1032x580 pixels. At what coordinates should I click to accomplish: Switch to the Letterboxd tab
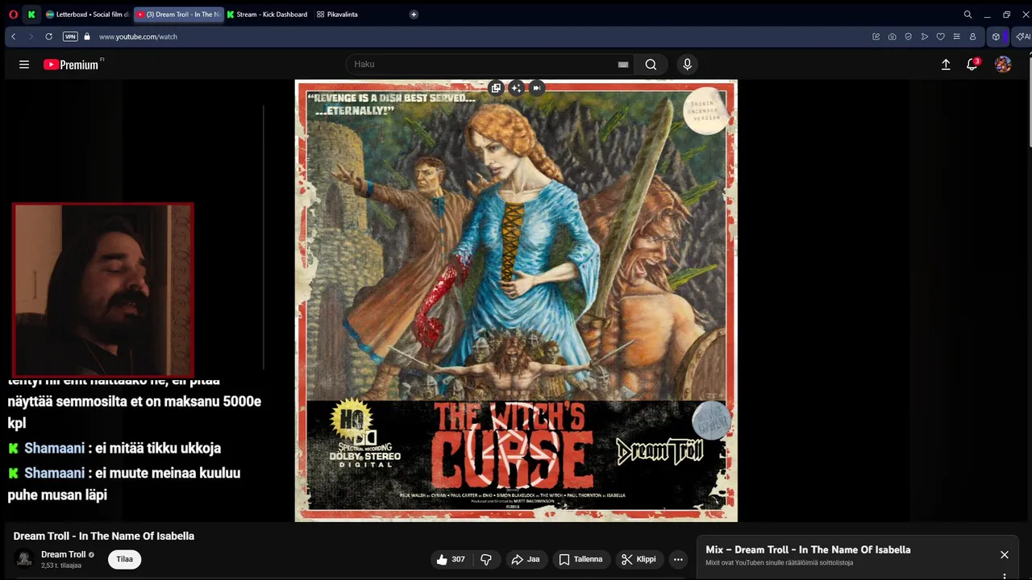coord(87,14)
